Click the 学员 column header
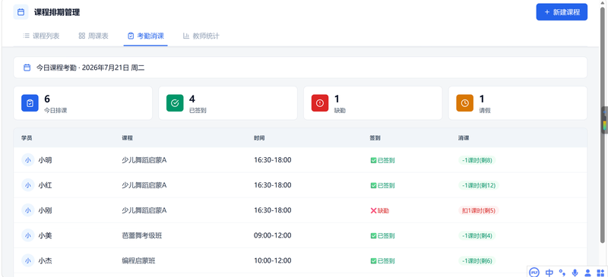The height and width of the screenshot is (277, 608). [x=27, y=138]
